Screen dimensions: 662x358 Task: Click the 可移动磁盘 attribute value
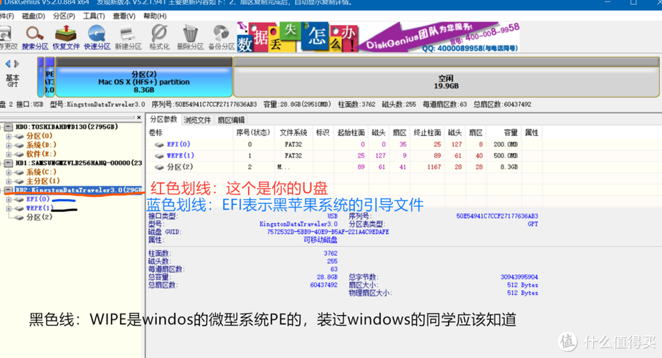(x=321, y=240)
